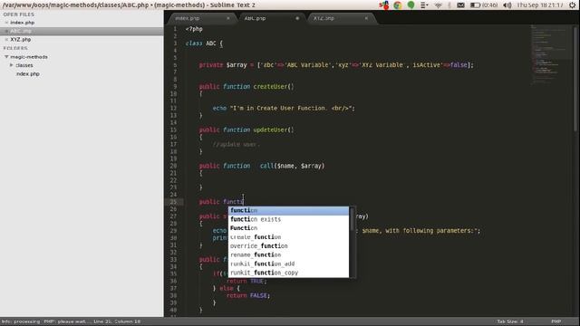Image resolution: width=580 pixels, height=326 pixels.
Task: Click the green chat indicator in the top panel
Action: click(x=411, y=5)
